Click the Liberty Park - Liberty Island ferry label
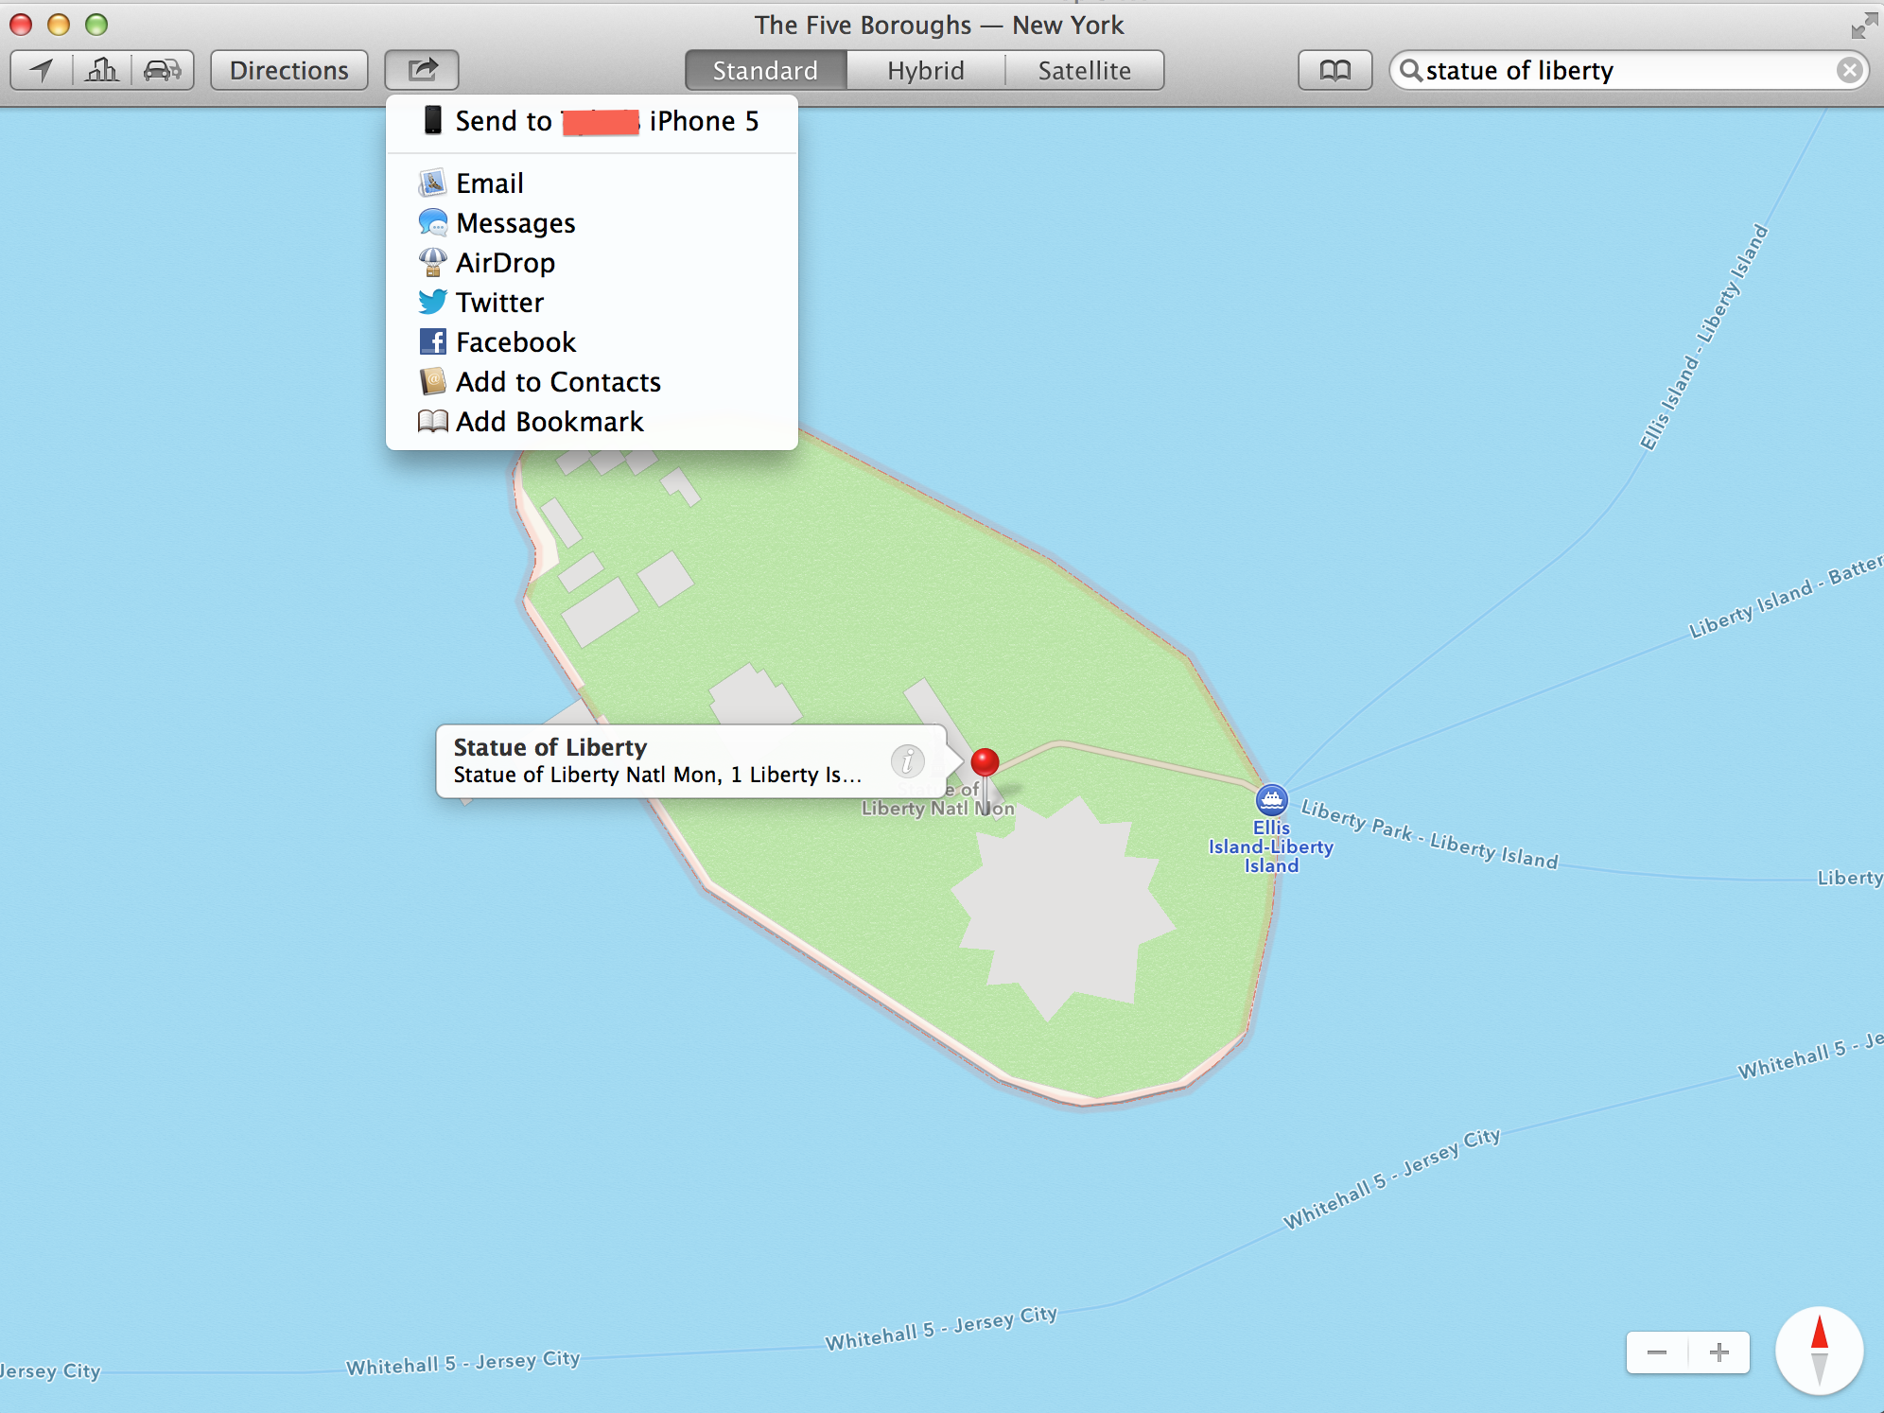 pyautogui.click(x=1429, y=833)
